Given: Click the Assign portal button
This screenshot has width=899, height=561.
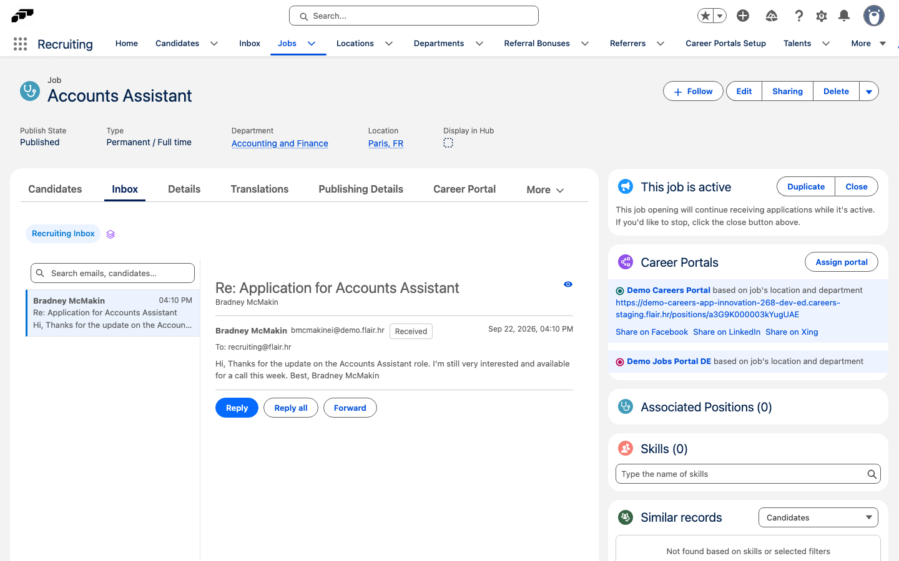Looking at the screenshot, I should tap(842, 262).
